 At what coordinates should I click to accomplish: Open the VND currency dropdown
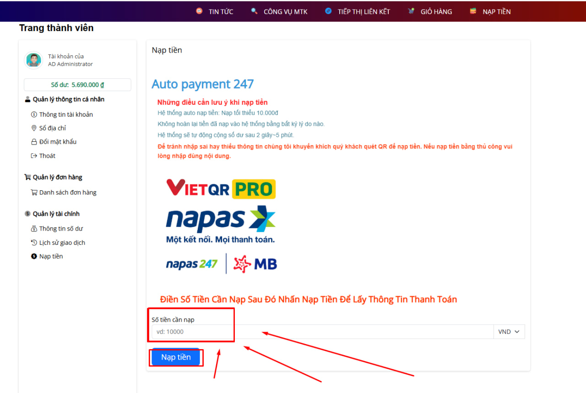coord(509,332)
